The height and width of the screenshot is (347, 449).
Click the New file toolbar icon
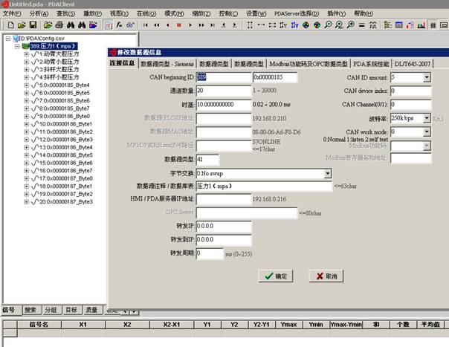(10, 25)
